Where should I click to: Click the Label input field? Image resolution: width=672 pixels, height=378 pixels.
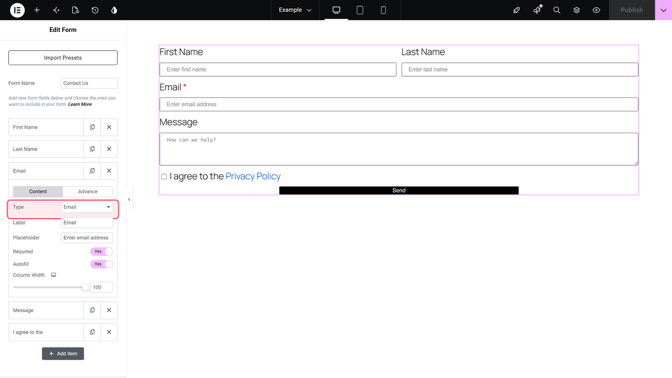tap(87, 222)
